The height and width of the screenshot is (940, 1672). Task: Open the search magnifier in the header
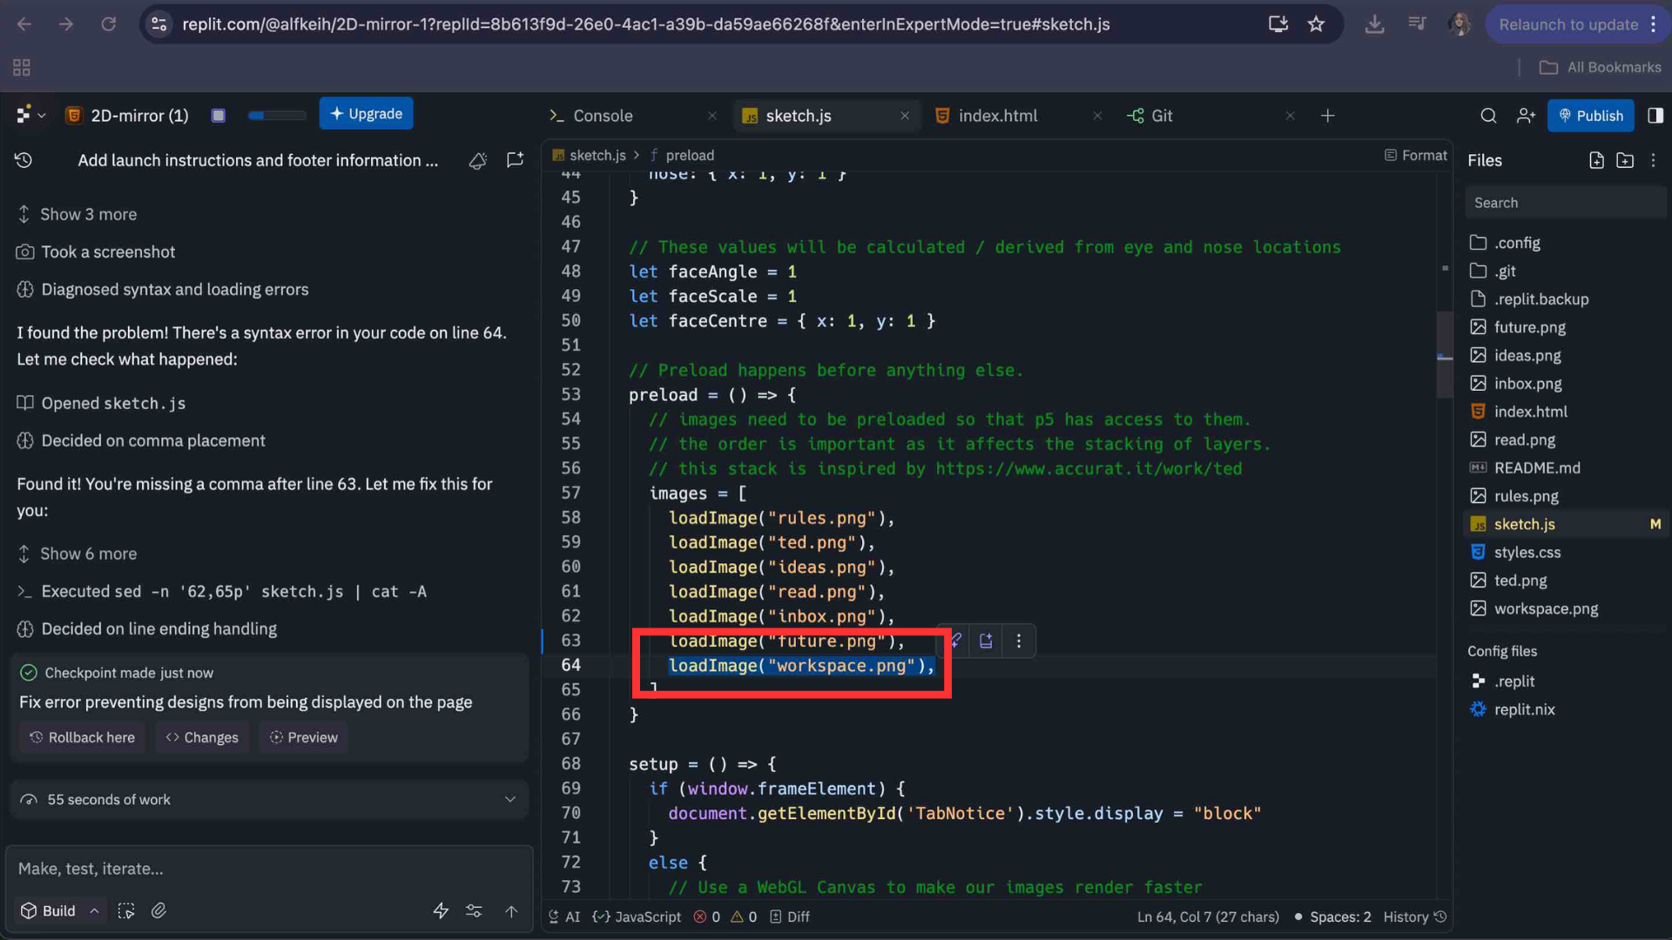tap(1488, 116)
